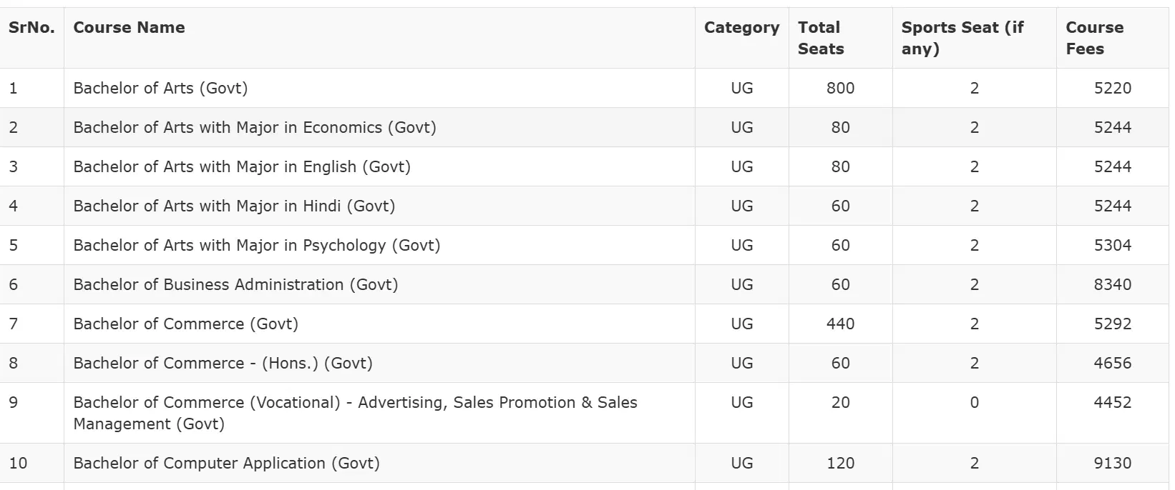
Task: Click the Category column header
Action: click(741, 28)
